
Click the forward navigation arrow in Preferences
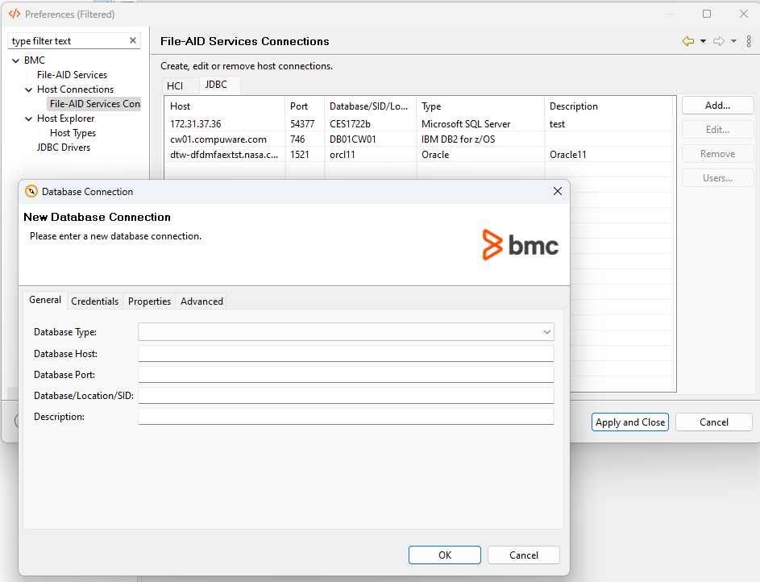pyautogui.click(x=719, y=41)
